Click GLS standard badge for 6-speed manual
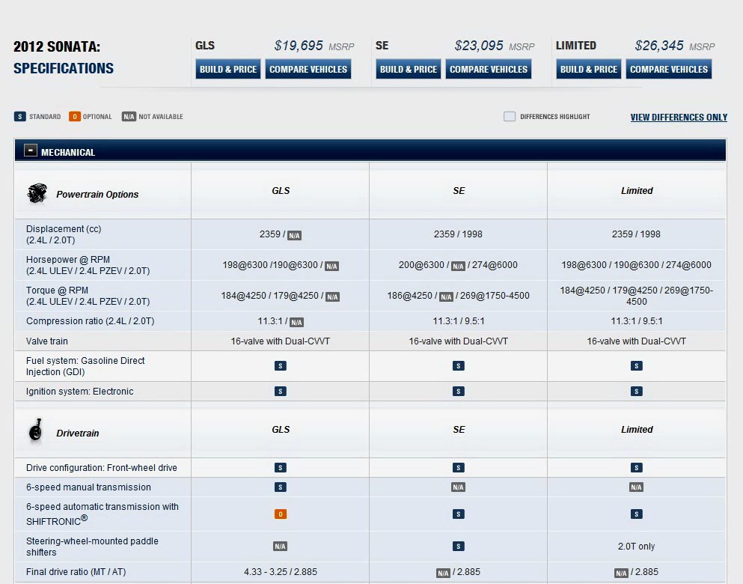The image size is (743, 584). (281, 487)
